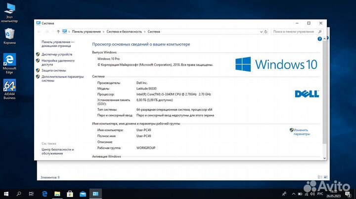This screenshot has height=199, width=356.
Task: Open the Recycle Bin desktop icon
Action: 9,36
